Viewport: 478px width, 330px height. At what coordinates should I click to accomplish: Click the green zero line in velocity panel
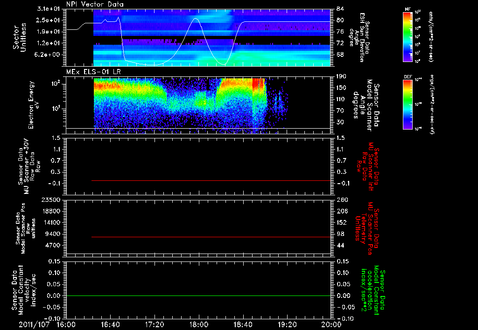tap(198, 296)
